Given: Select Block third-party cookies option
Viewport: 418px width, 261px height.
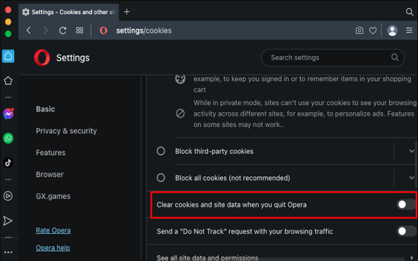Looking at the screenshot, I should coord(161,151).
